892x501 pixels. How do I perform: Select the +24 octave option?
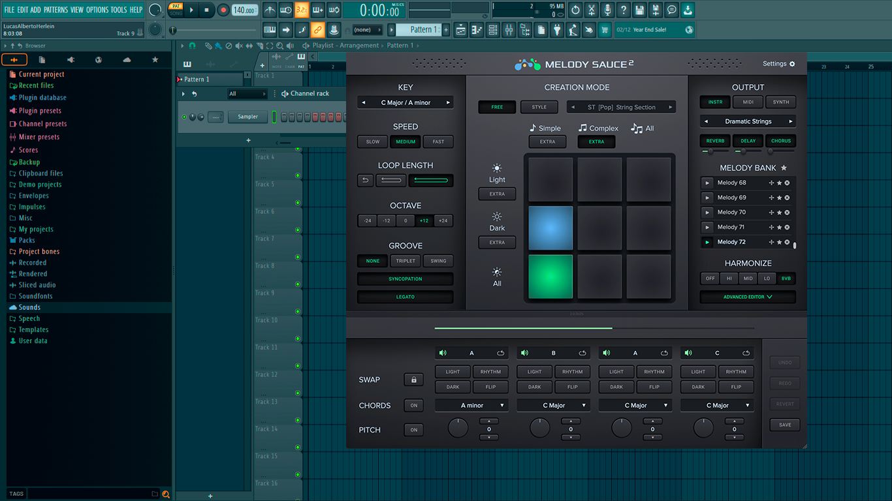click(443, 220)
